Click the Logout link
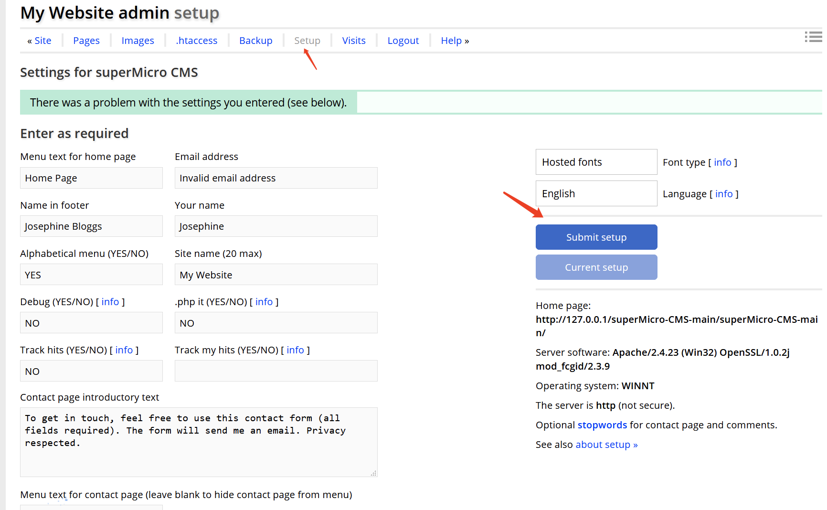827x510 pixels. pyautogui.click(x=403, y=41)
